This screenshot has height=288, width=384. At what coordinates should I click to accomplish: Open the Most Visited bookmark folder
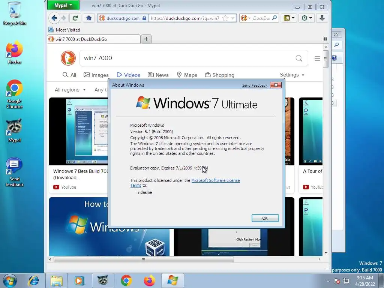coord(64,30)
